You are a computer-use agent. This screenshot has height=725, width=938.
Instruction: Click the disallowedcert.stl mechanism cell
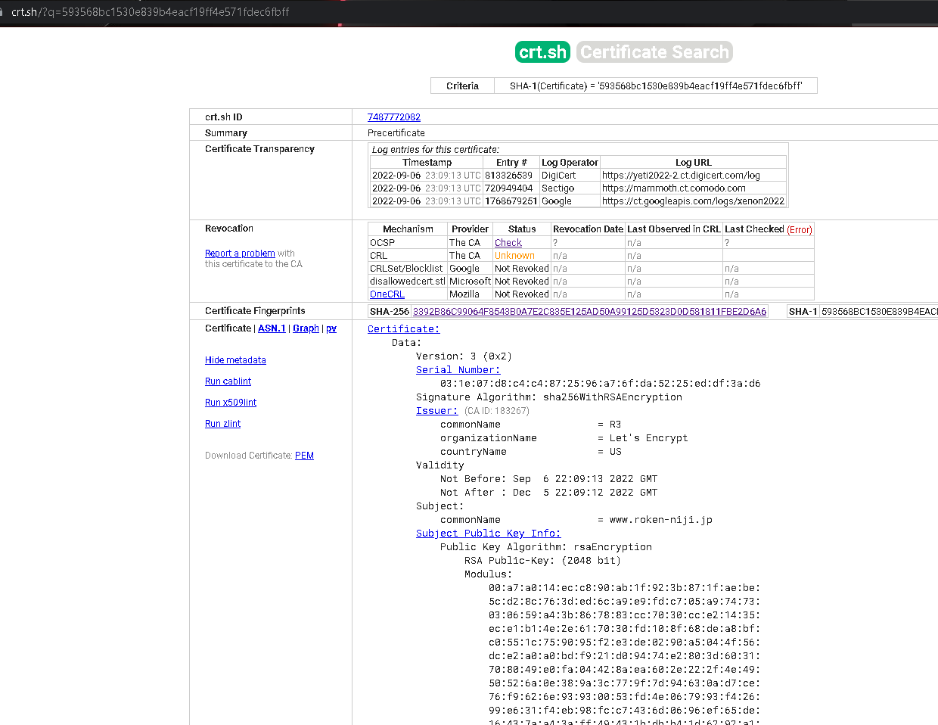point(407,282)
